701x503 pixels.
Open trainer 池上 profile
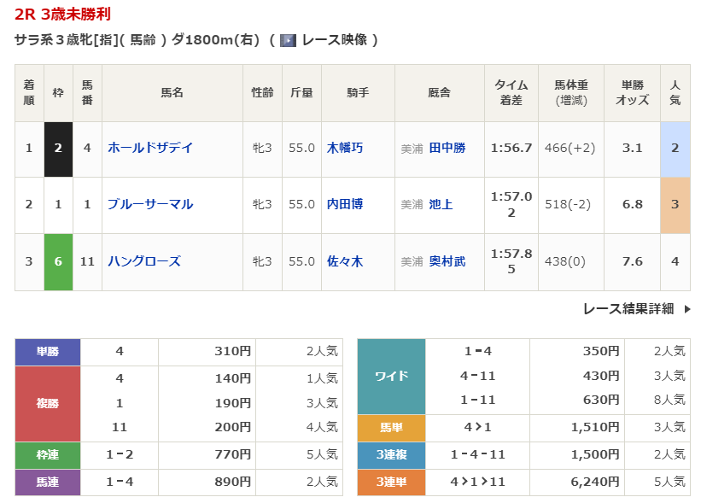tap(441, 204)
